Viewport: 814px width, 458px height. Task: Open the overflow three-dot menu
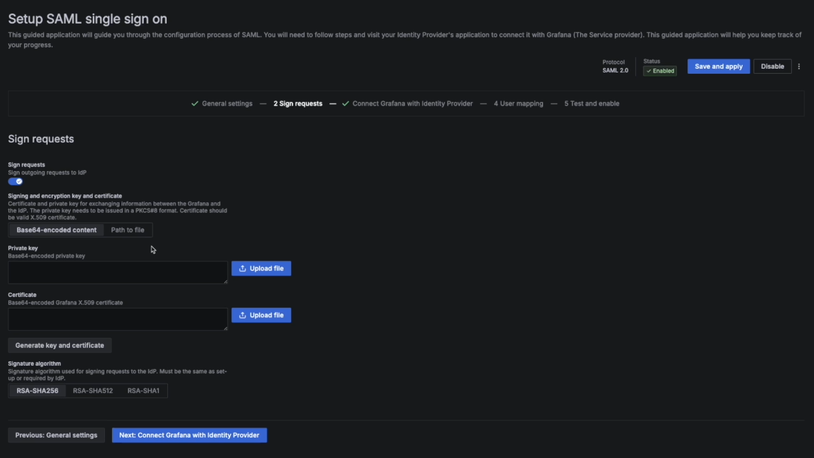click(x=799, y=66)
